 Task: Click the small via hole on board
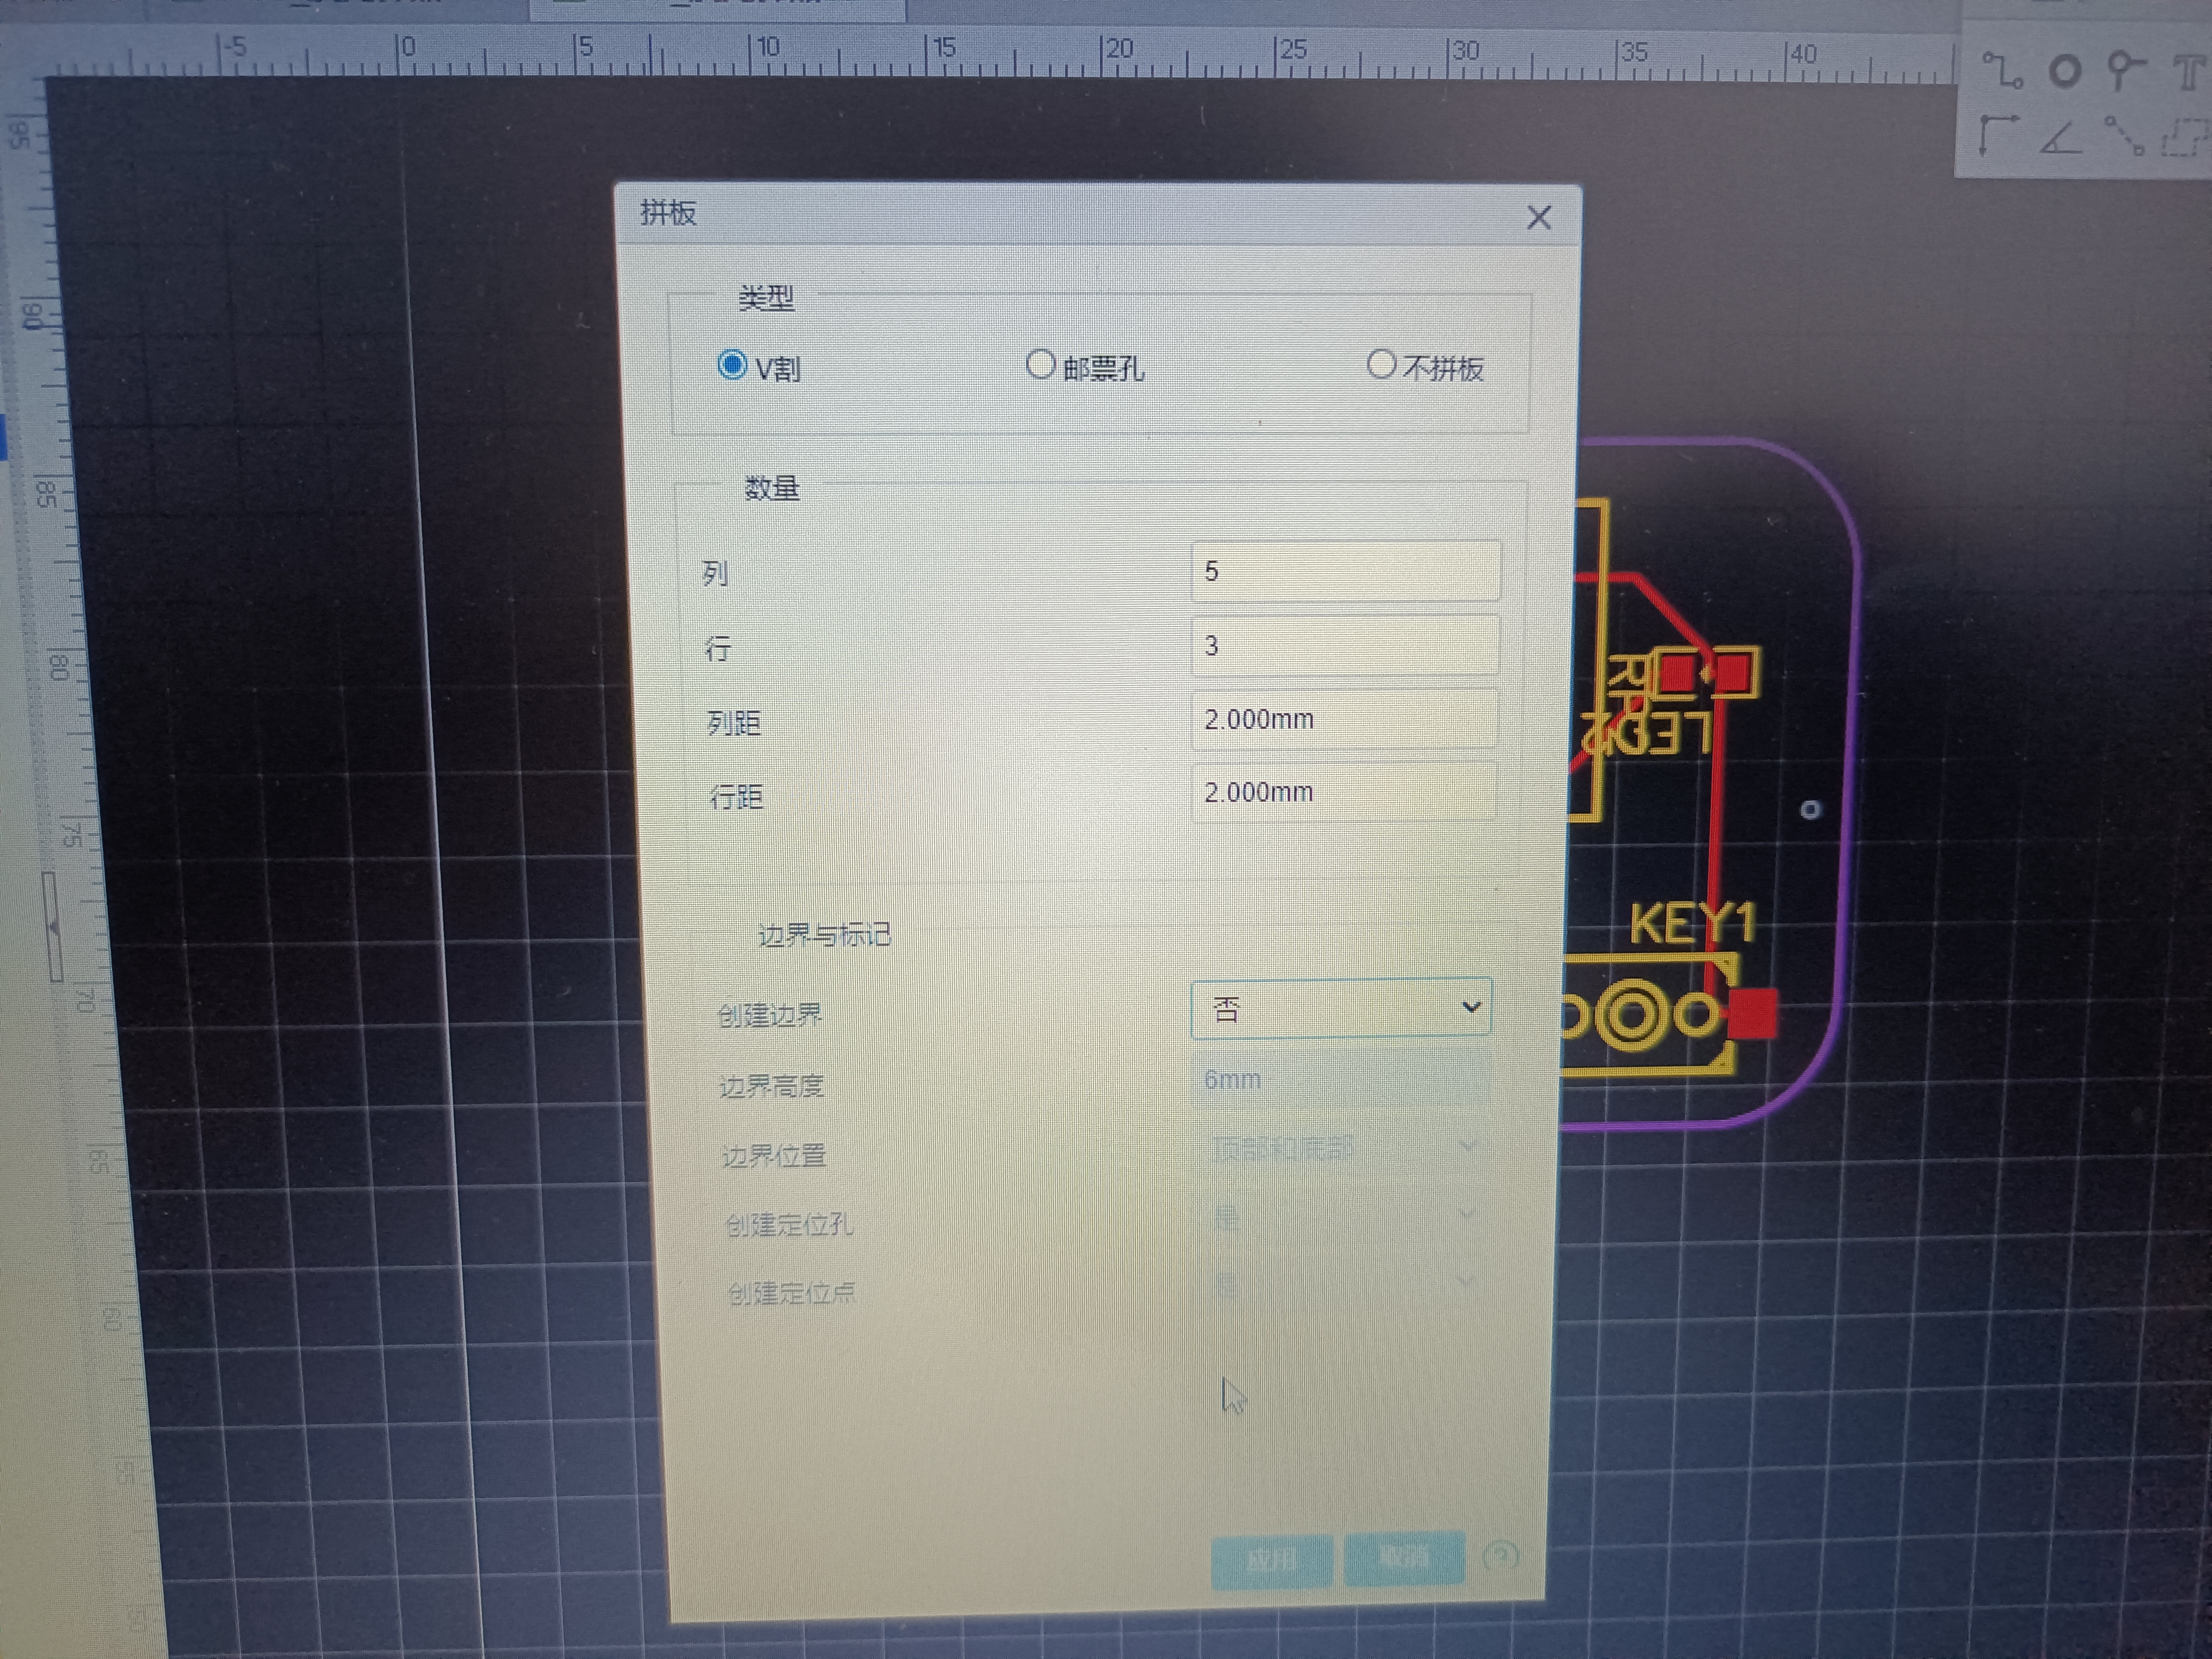click(1811, 809)
